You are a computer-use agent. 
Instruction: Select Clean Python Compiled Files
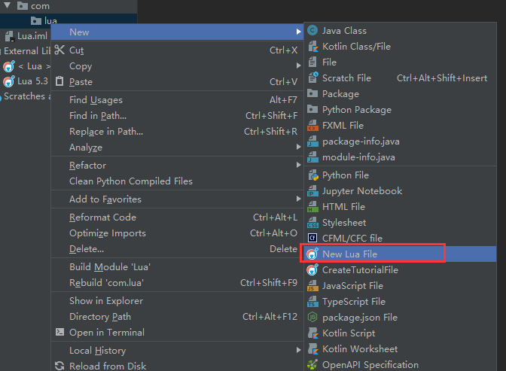coord(178,181)
